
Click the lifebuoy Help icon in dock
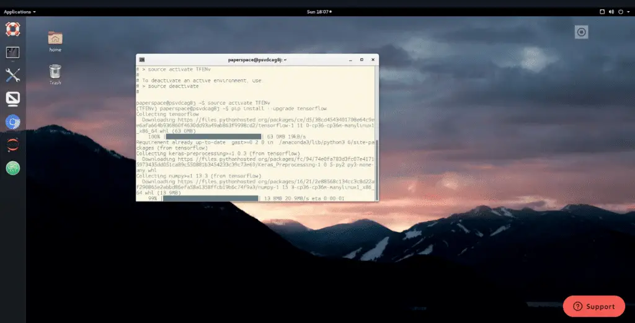tap(13, 29)
